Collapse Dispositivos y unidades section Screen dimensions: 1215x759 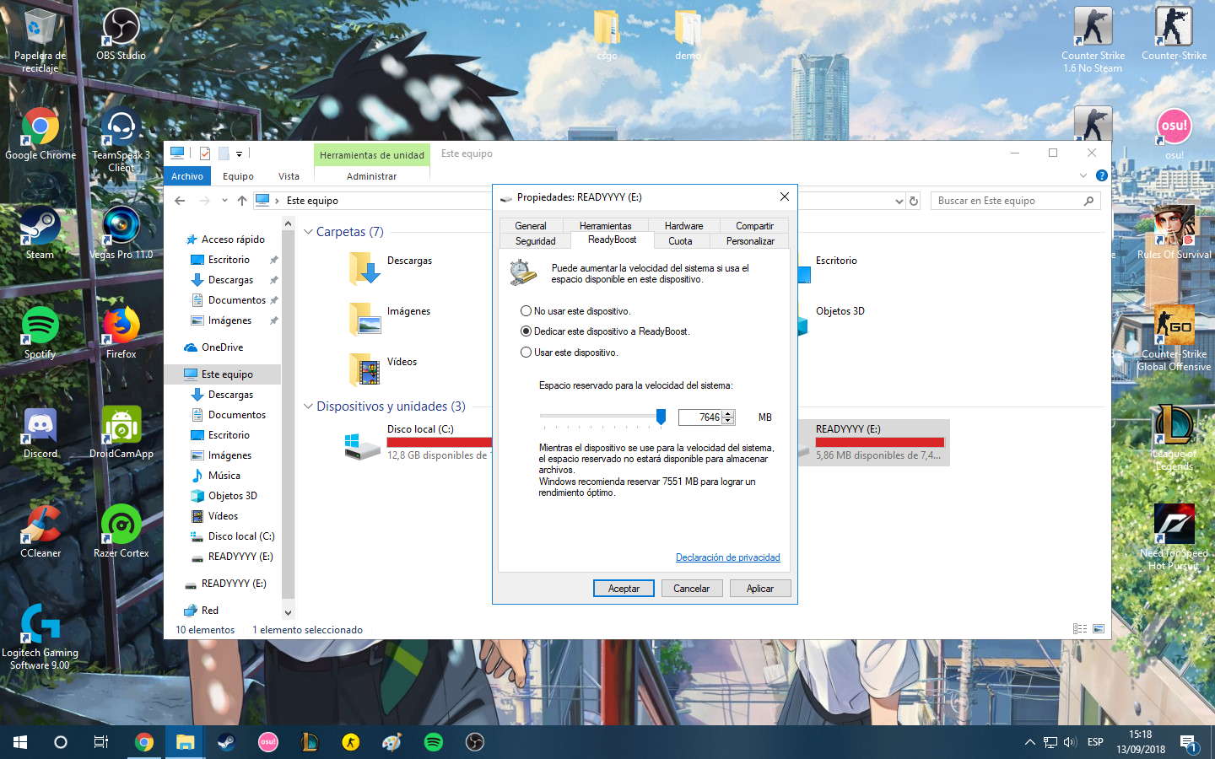(308, 406)
